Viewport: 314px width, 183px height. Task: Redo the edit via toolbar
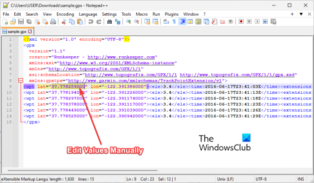[99, 21]
